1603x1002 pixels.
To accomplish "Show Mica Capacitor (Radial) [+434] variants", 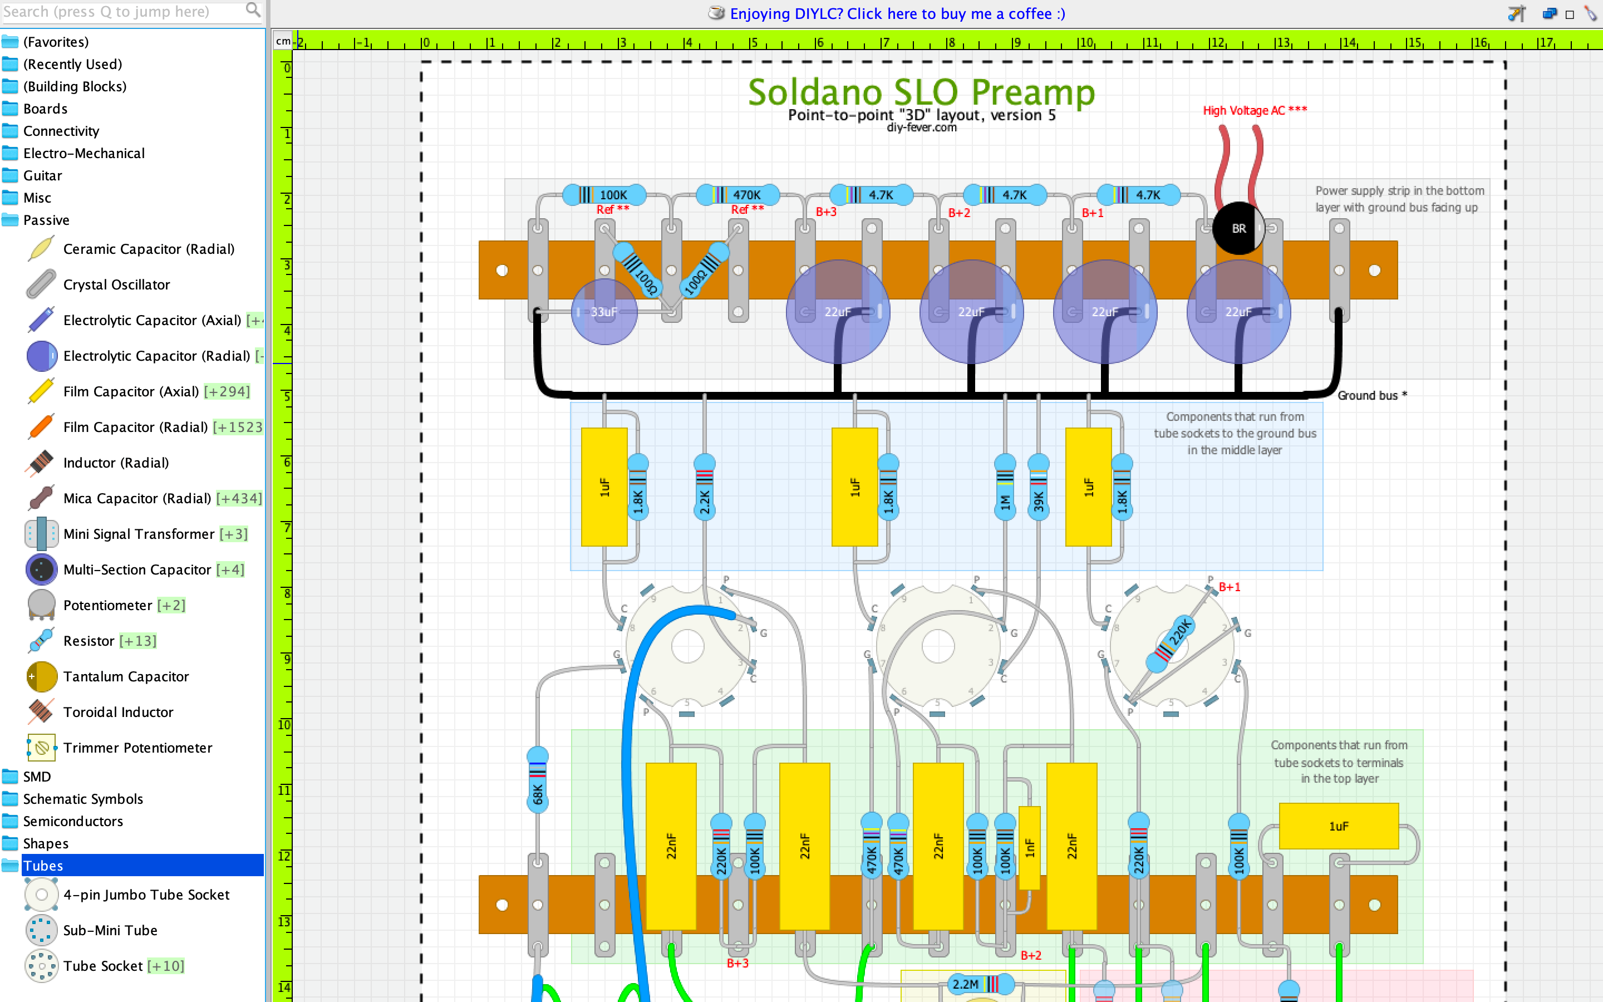I will click(239, 498).
